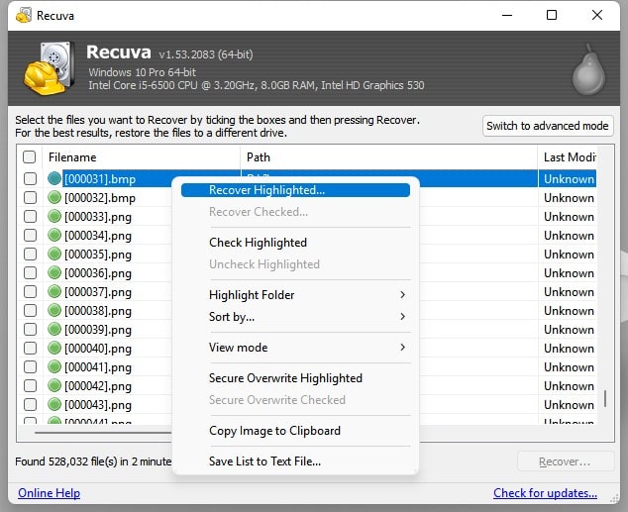The width and height of the screenshot is (628, 512).
Task: Click the Recuva hard drive helmet logo
Action: [49, 68]
